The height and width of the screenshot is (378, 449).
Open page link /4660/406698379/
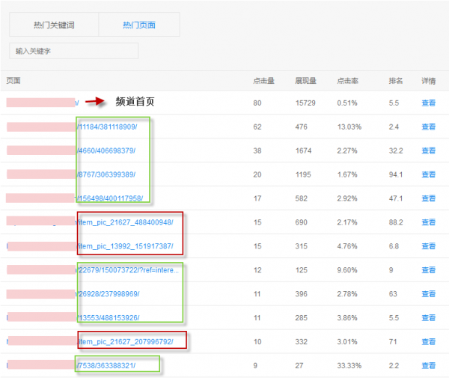pyautogui.click(x=106, y=150)
